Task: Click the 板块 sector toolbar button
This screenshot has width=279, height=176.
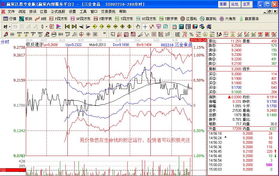Action: [25, 19]
